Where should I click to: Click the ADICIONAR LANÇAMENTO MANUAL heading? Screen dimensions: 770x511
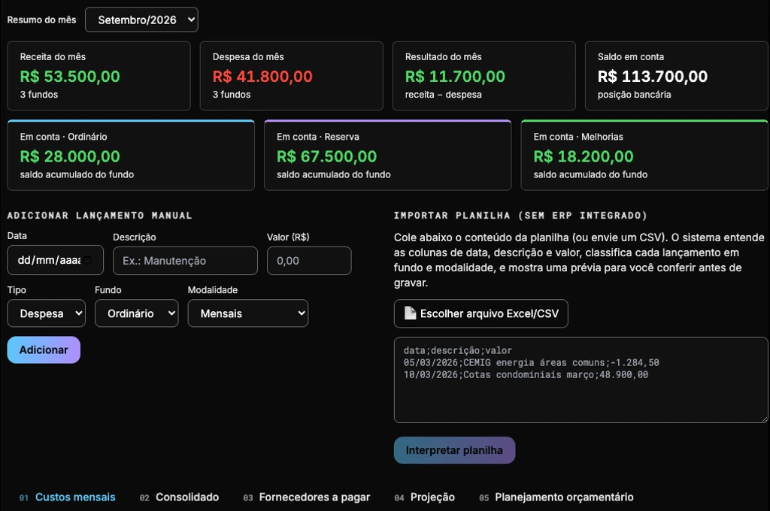click(x=100, y=216)
